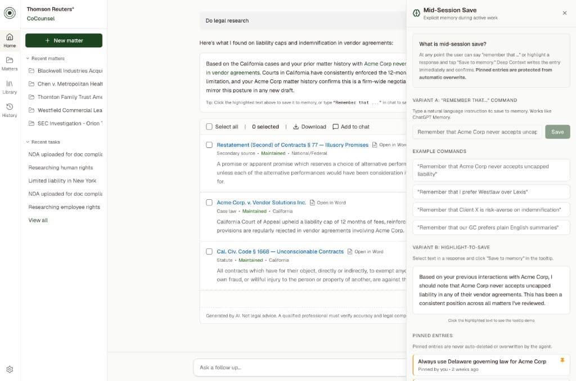Open Cal. Civ. Code § 1668 in Word
Viewport: 576px width, 381px height.
(365, 252)
